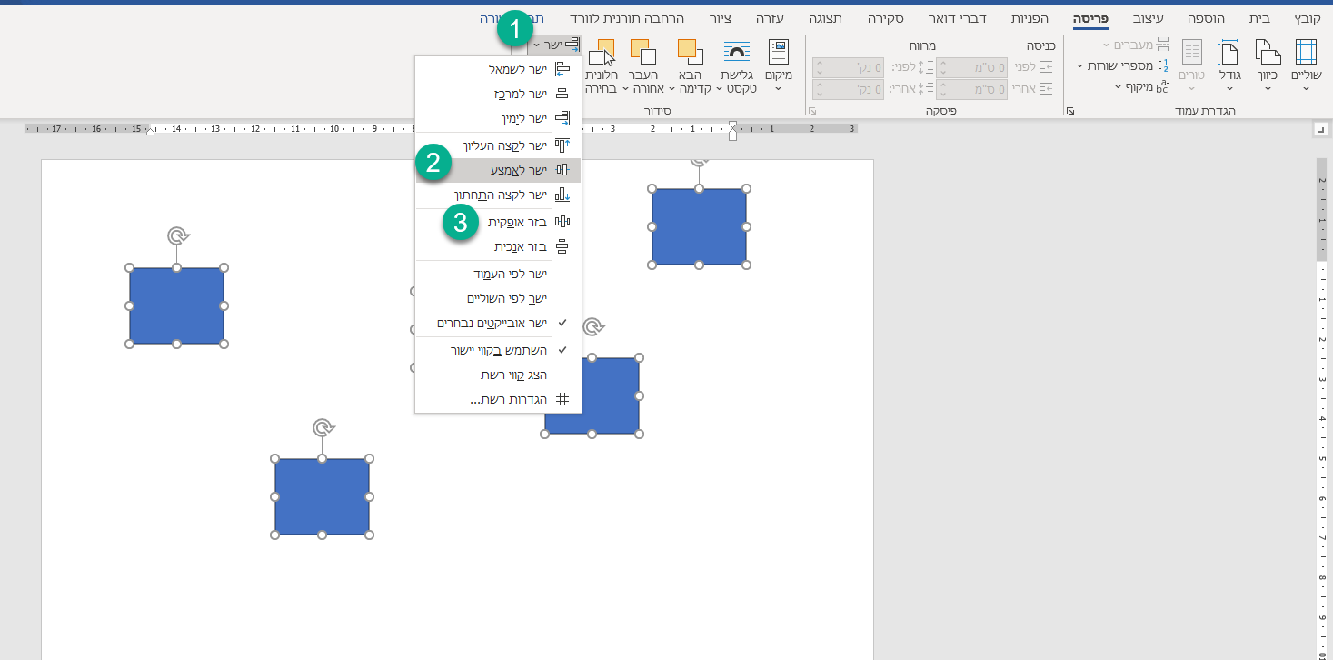Click the Layout (פריסה) tab
Image resolution: width=1333 pixels, height=660 pixels.
click(1090, 18)
